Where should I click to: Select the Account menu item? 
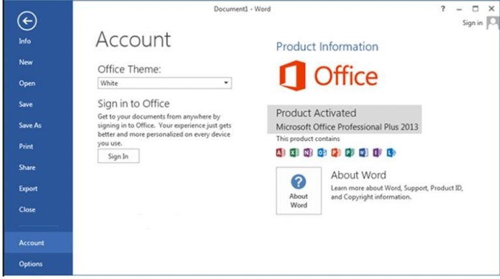point(38,243)
